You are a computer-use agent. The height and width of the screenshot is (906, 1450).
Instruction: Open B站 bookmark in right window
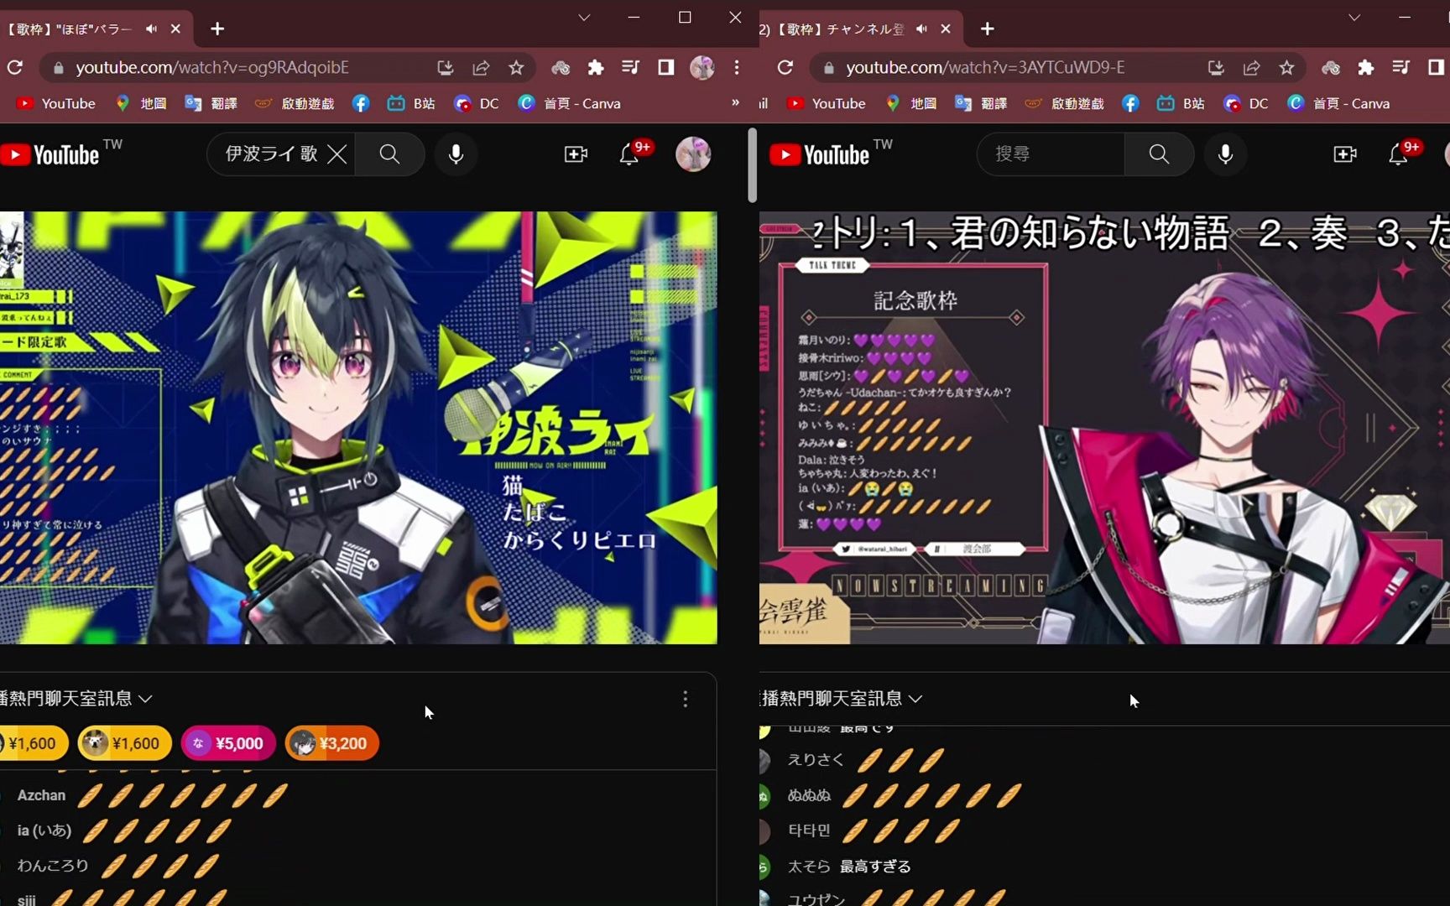tap(1181, 103)
